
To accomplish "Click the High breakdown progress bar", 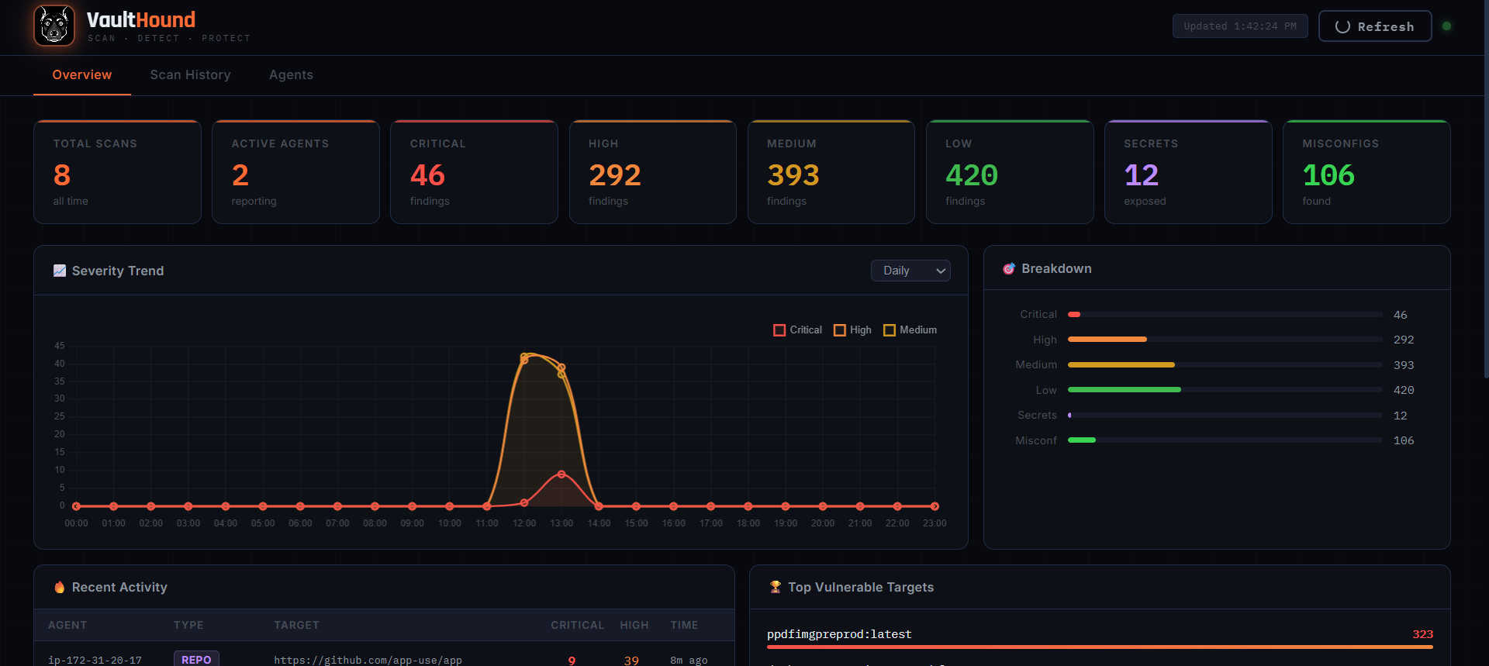I will click(x=1225, y=340).
